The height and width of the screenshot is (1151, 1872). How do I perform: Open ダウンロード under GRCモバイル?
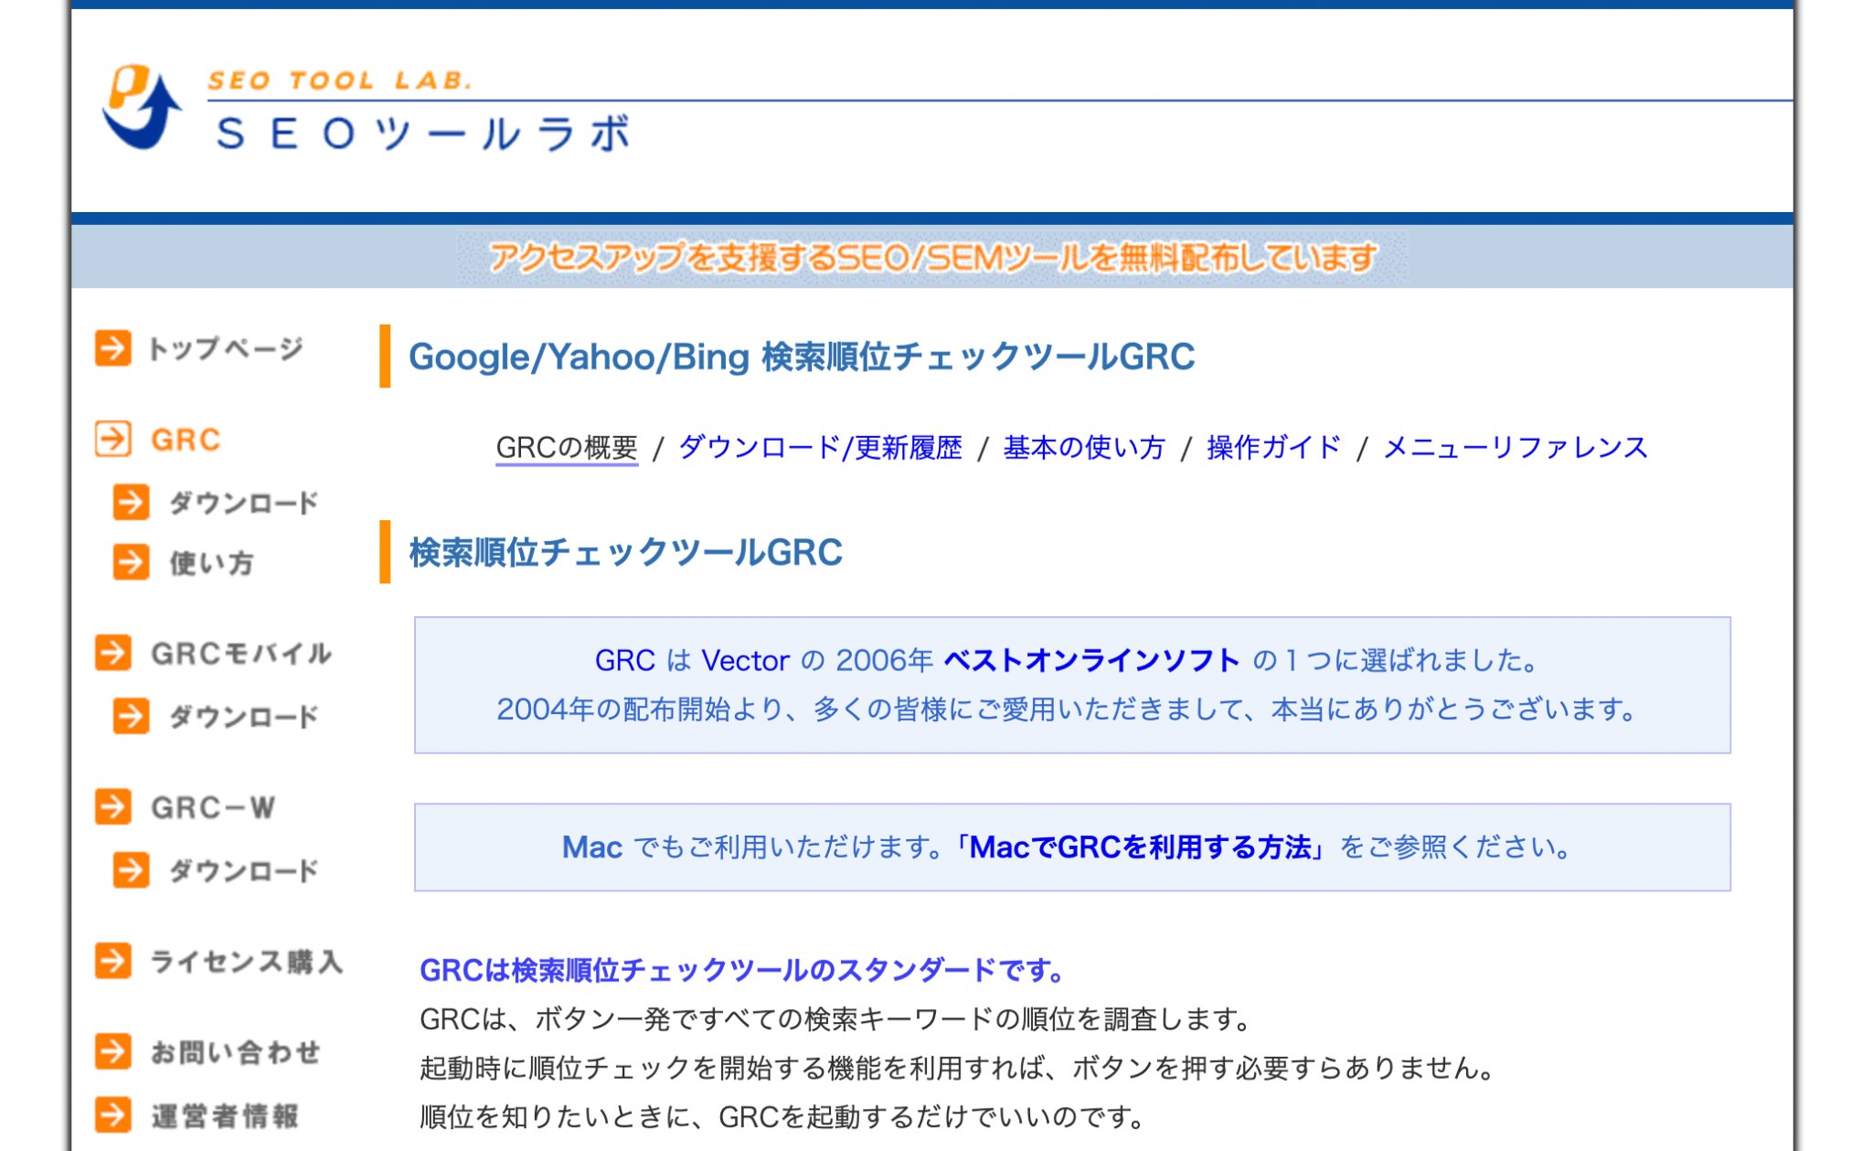[x=243, y=717]
